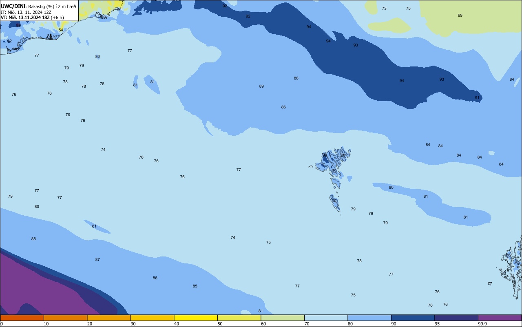Click the 98 humidity value on dark blue patch

(x=18, y=25)
